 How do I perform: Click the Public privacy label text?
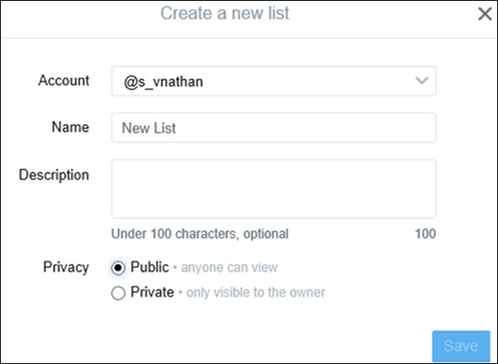(149, 268)
